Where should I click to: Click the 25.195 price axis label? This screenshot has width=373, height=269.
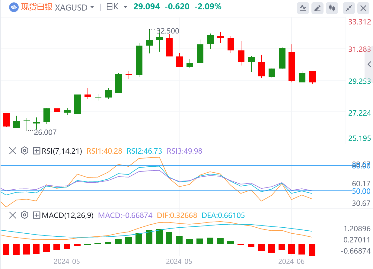pos(360,139)
